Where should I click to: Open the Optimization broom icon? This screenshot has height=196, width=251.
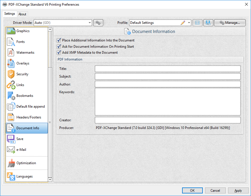(11, 163)
